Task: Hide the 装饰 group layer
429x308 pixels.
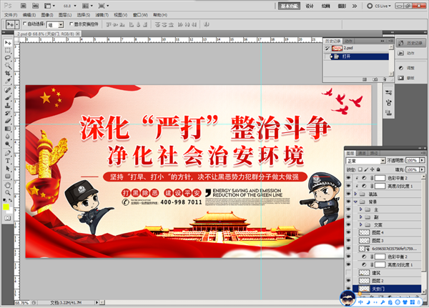Action: [348, 194]
